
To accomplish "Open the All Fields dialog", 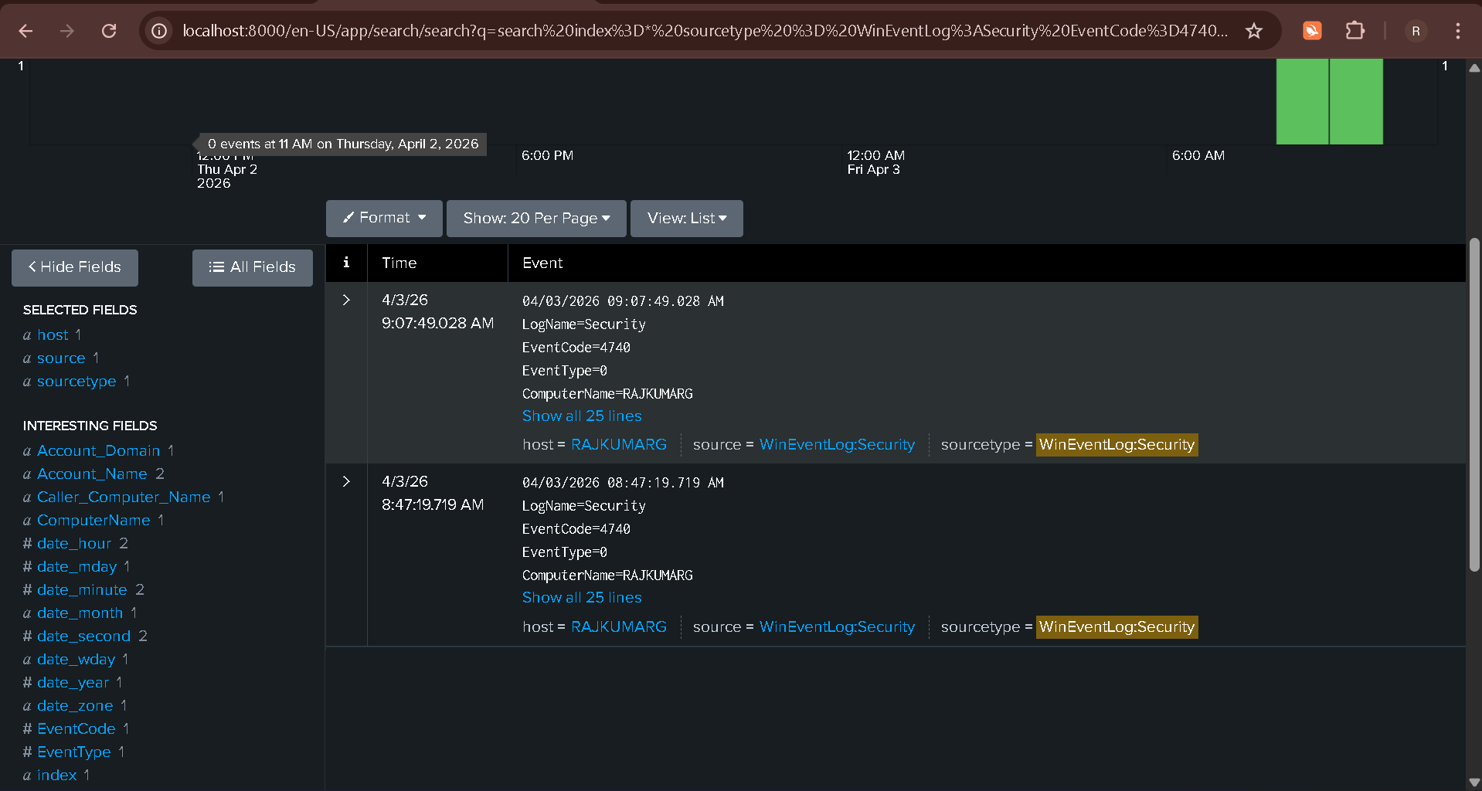I will pyautogui.click(x=253, y=267).
